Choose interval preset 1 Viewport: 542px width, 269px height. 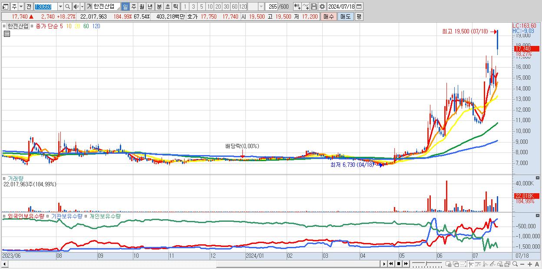(185, 6)
